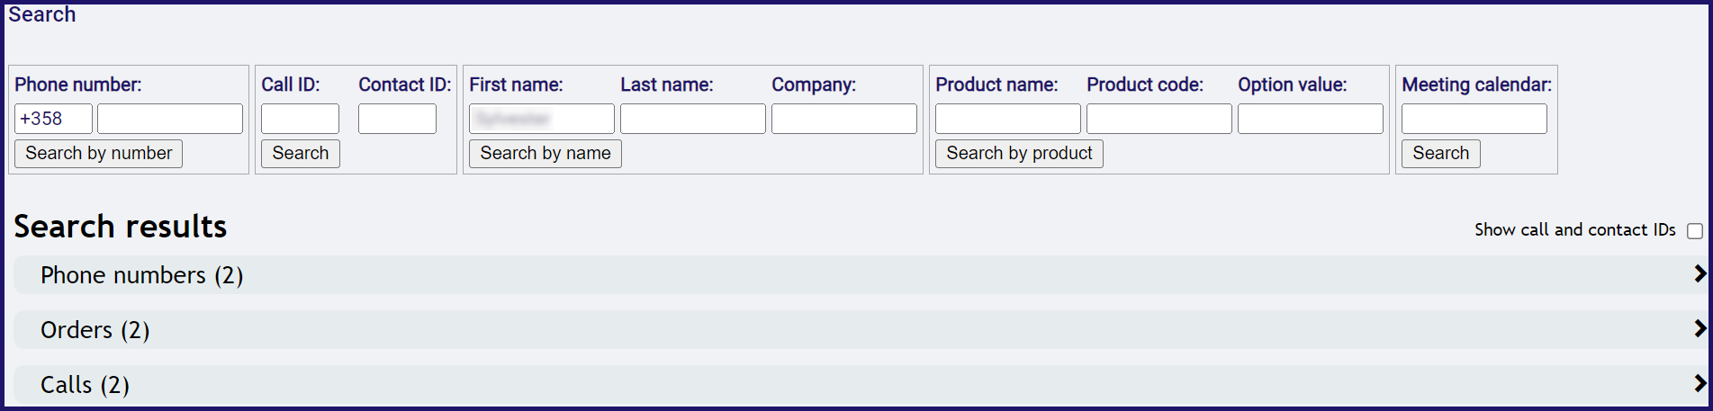Select the Company text field
Screen dimensions: 1713x411
[843, 119]
